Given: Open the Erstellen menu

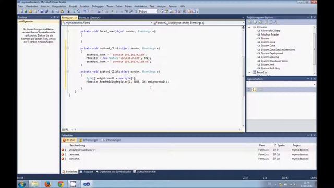Looking at the screenshot, I should pyautogui.click(x=85, y=6).
